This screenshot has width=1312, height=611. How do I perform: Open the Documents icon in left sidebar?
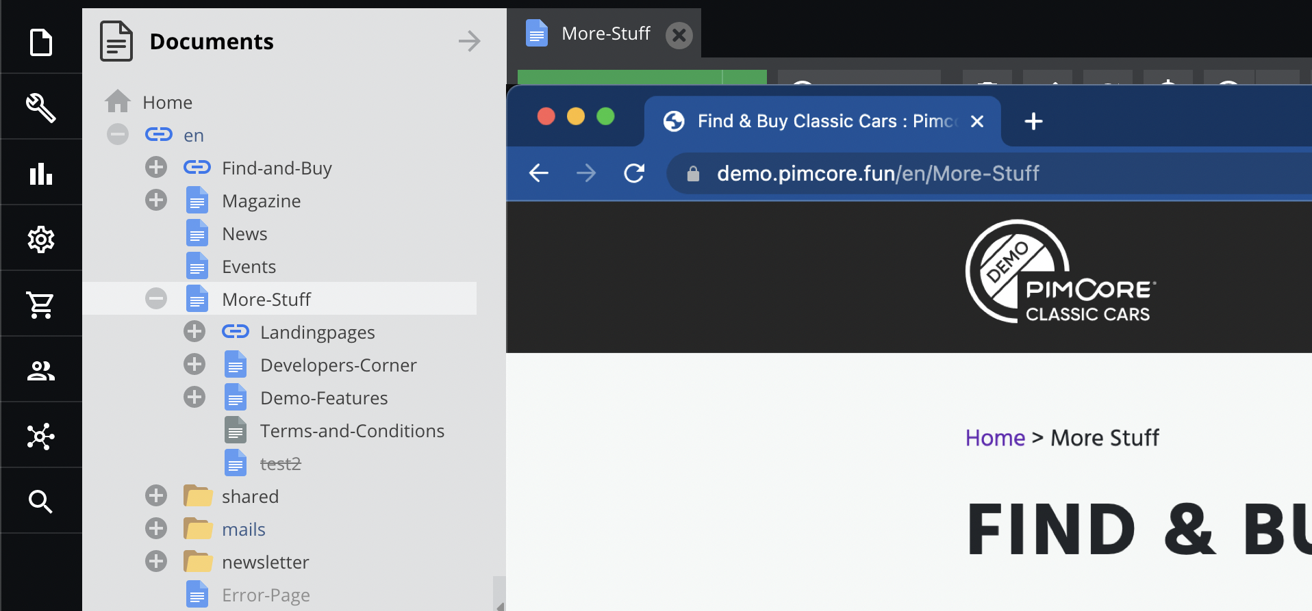(x=41, y=42)
